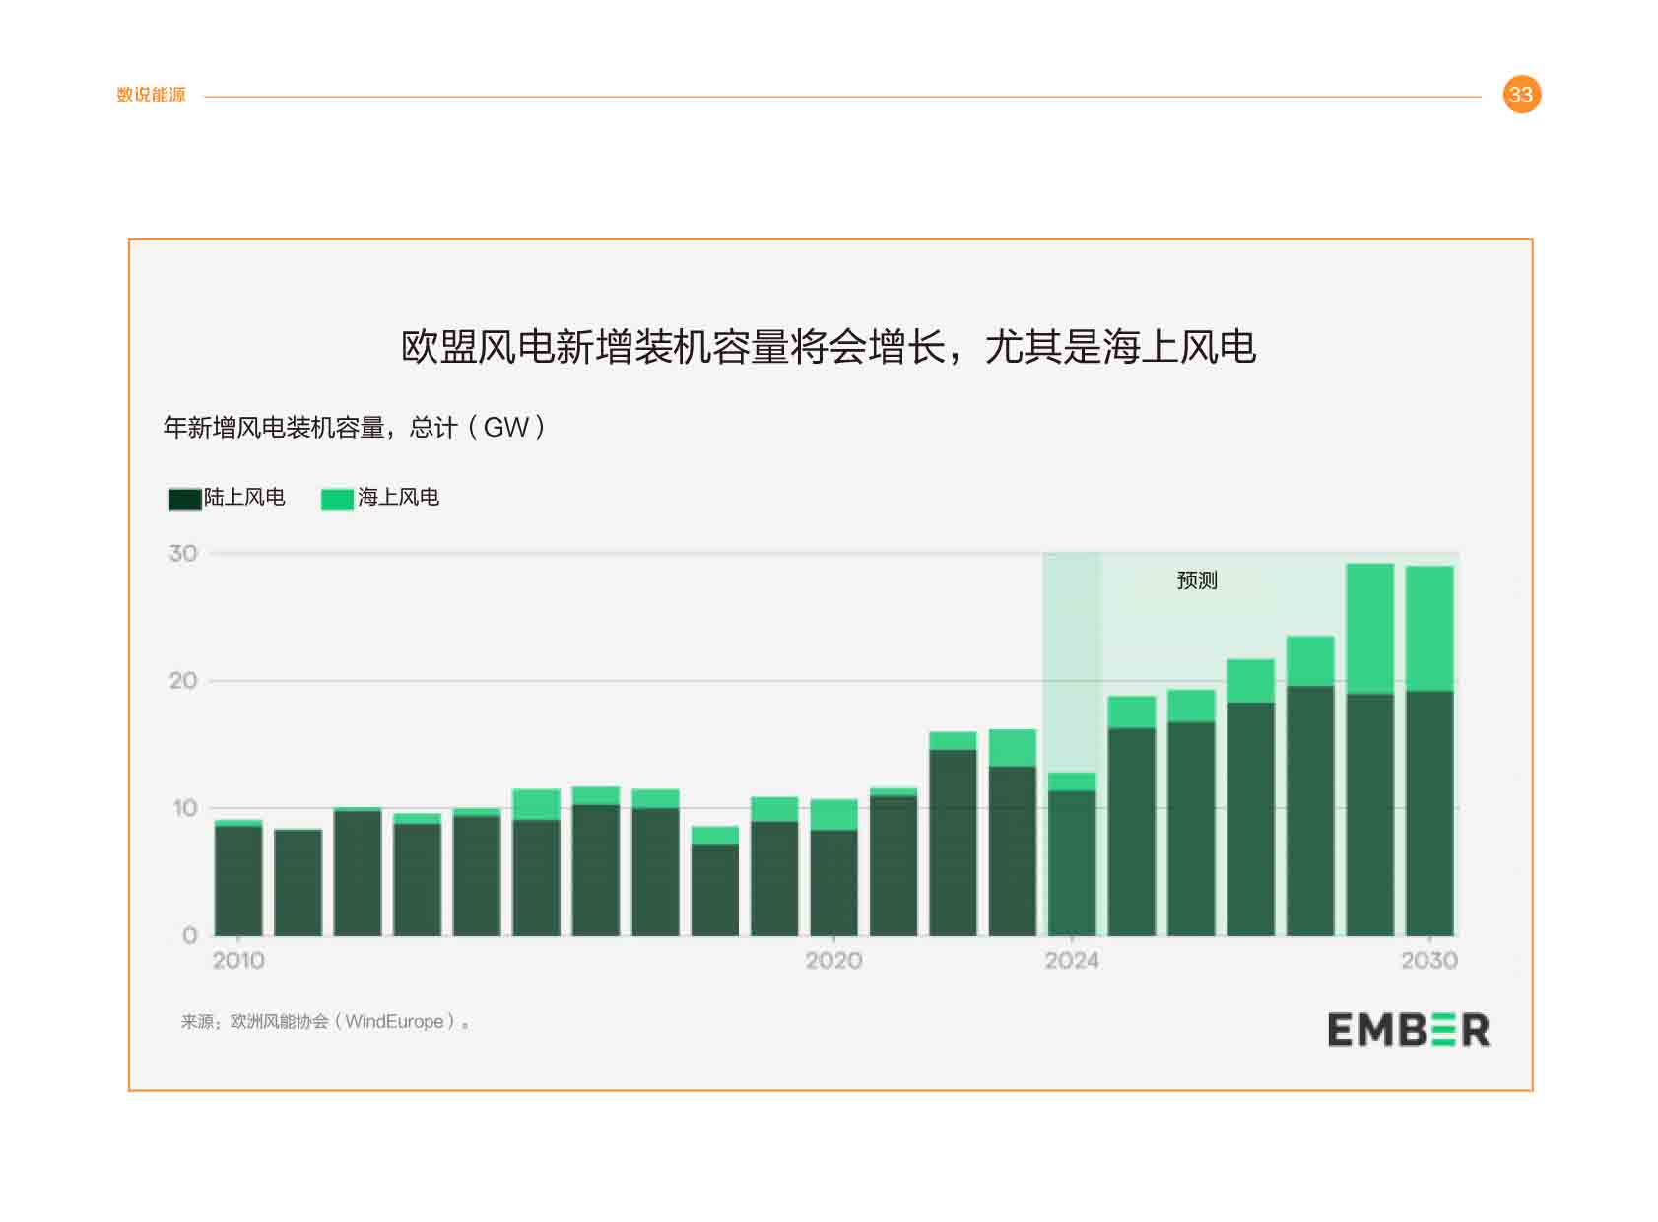The width and height of the screenshot is (1658, 1222).
Task: Click the 2010 onshore wind bar
Action: coord(238,881)
